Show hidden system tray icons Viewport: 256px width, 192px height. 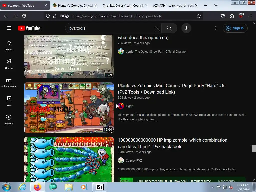212,187
